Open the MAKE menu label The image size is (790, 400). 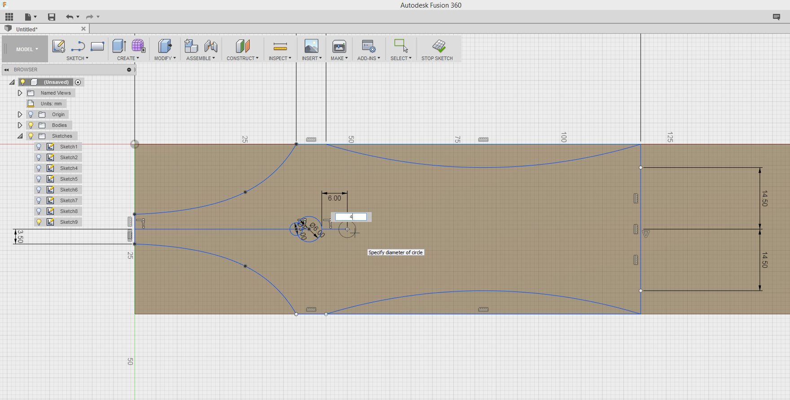(339, 58)
